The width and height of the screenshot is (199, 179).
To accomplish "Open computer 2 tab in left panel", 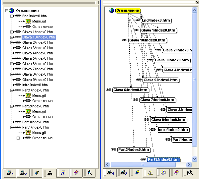I will click(x=23, y=173).
